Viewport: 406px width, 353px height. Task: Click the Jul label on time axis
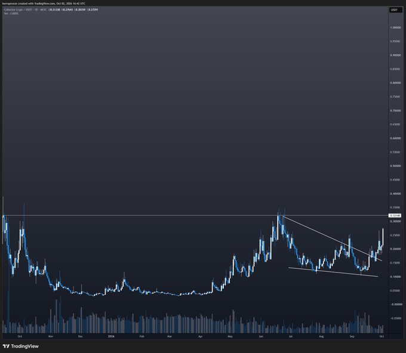(x=291, y=336)
